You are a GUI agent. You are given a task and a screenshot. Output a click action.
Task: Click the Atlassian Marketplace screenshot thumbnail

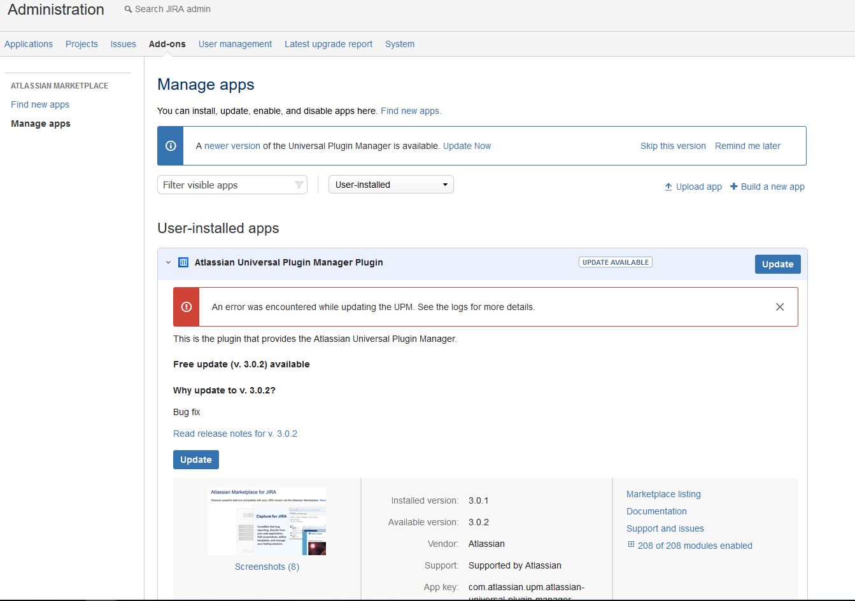(x=267, y=521)
